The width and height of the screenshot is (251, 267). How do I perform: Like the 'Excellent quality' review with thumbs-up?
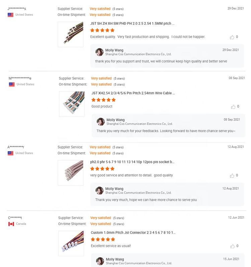click(232, 37)
